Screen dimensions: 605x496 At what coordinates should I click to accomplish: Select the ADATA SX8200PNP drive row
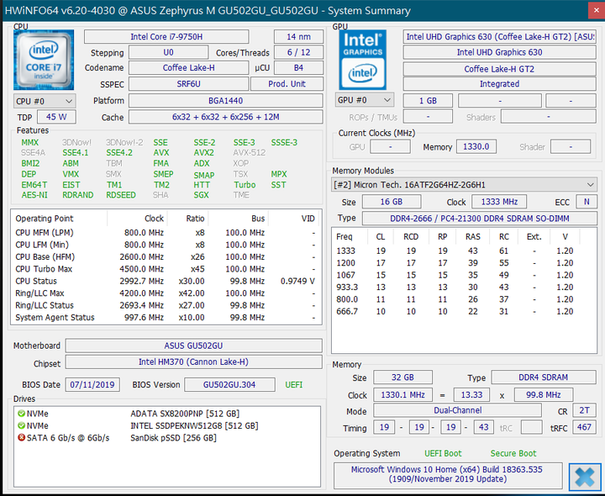[x=167, y=414]
